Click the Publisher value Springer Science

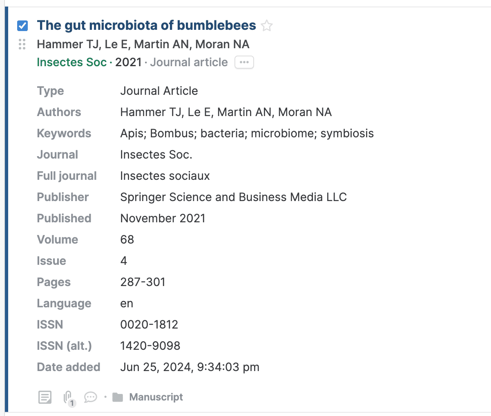(x=233, y=197)
